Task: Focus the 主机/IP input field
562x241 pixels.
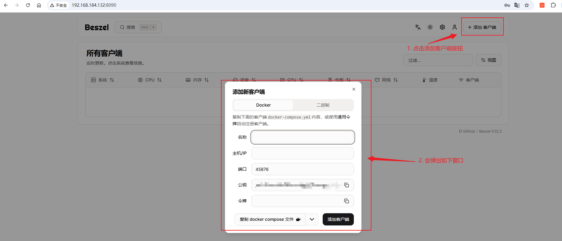Action: (303, 153)
